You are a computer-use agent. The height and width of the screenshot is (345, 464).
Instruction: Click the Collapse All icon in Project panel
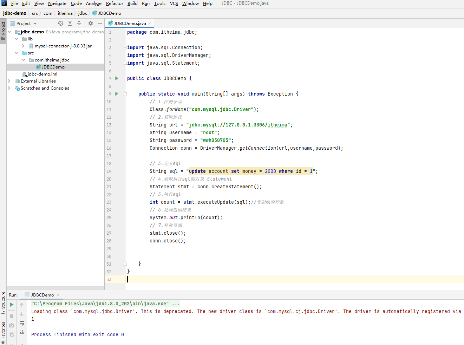(79, 23)
